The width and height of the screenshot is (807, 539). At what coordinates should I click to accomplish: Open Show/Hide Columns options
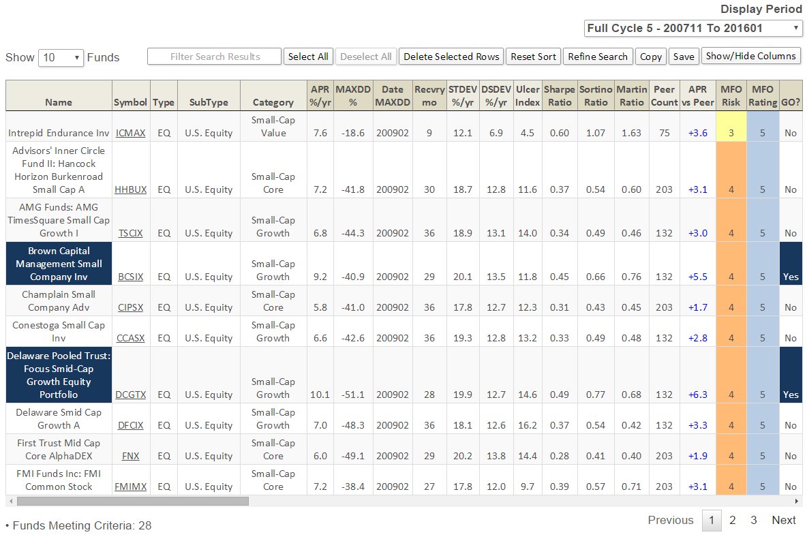click(x=750, y=56)
